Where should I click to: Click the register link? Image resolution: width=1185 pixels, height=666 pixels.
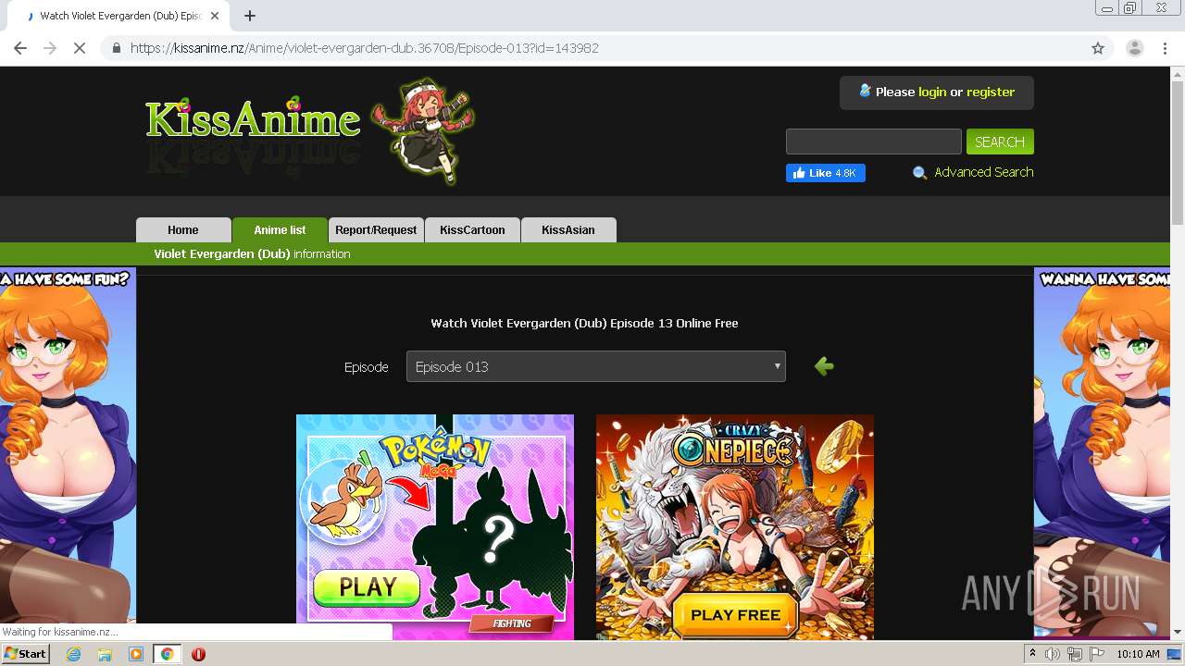991,92
